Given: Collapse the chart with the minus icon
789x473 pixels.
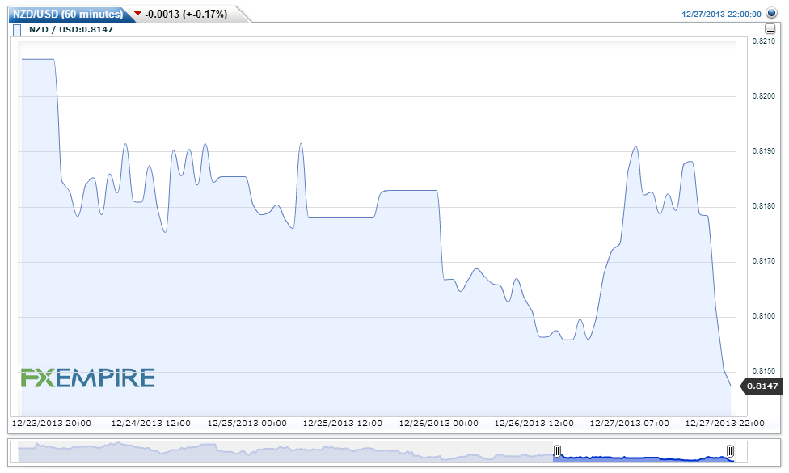Looking at the screenshot, I should coord(770,29).
